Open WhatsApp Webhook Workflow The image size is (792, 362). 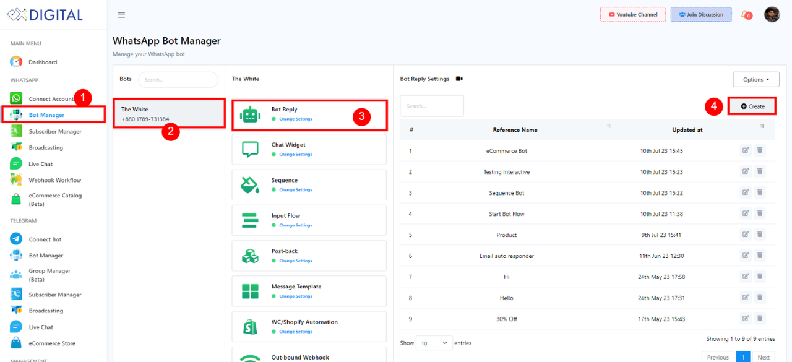pyautogui.click(x=54, y=180)
